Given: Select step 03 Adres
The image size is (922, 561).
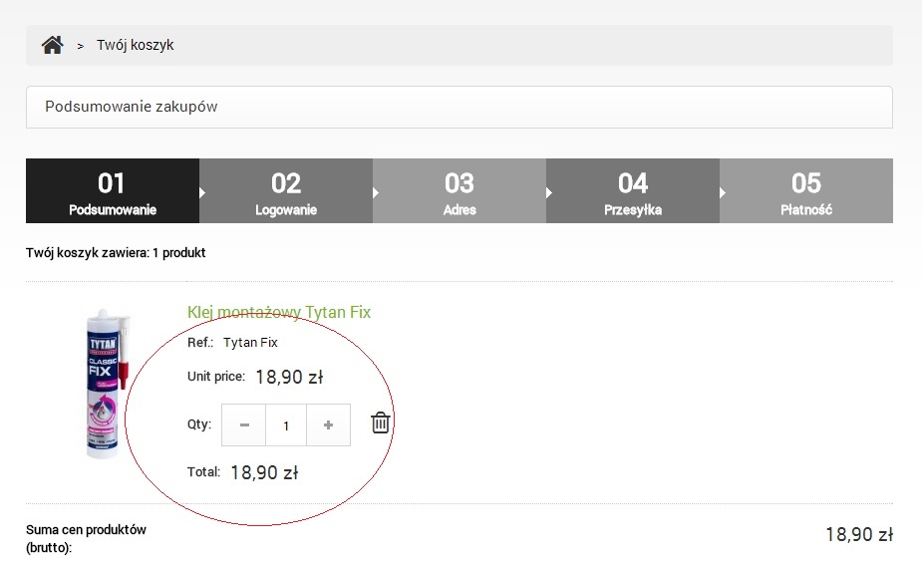Looking at the screenshot, I should [460, 190].
